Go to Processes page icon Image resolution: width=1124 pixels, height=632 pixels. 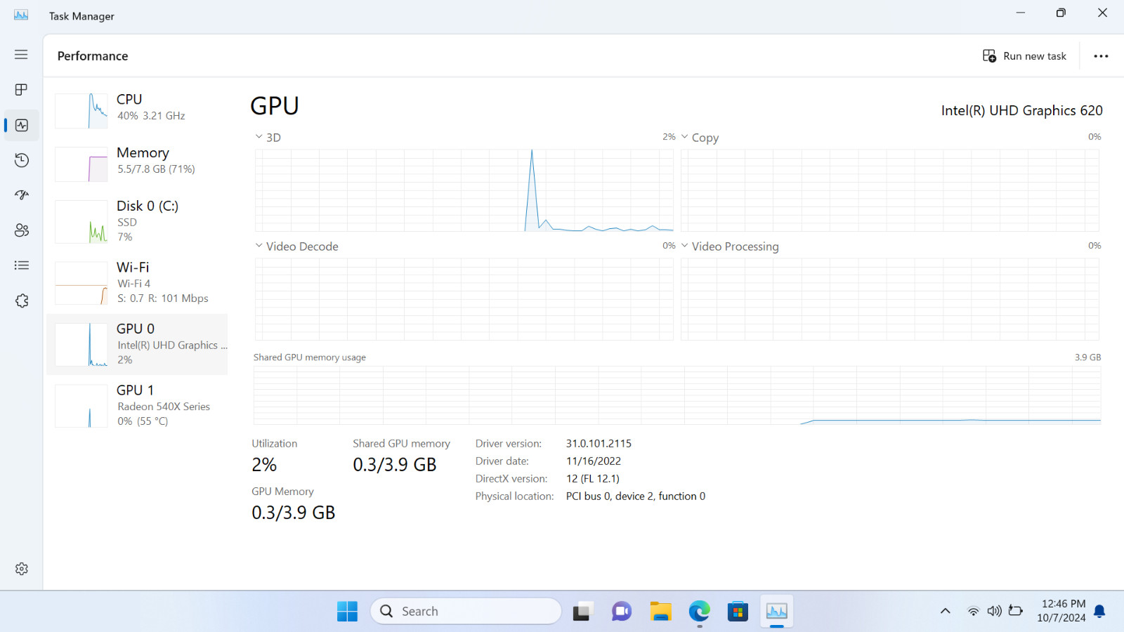[21, 90]
